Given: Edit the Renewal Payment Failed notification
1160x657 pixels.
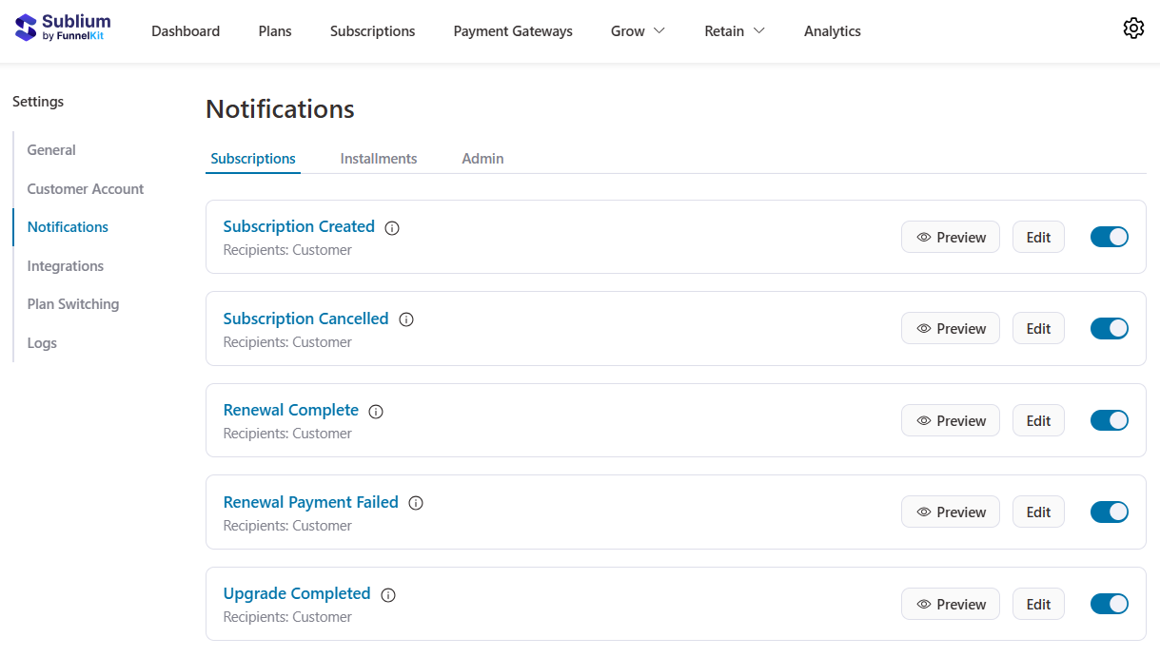Looking at the screenshot, I should tap(1038, 512).
